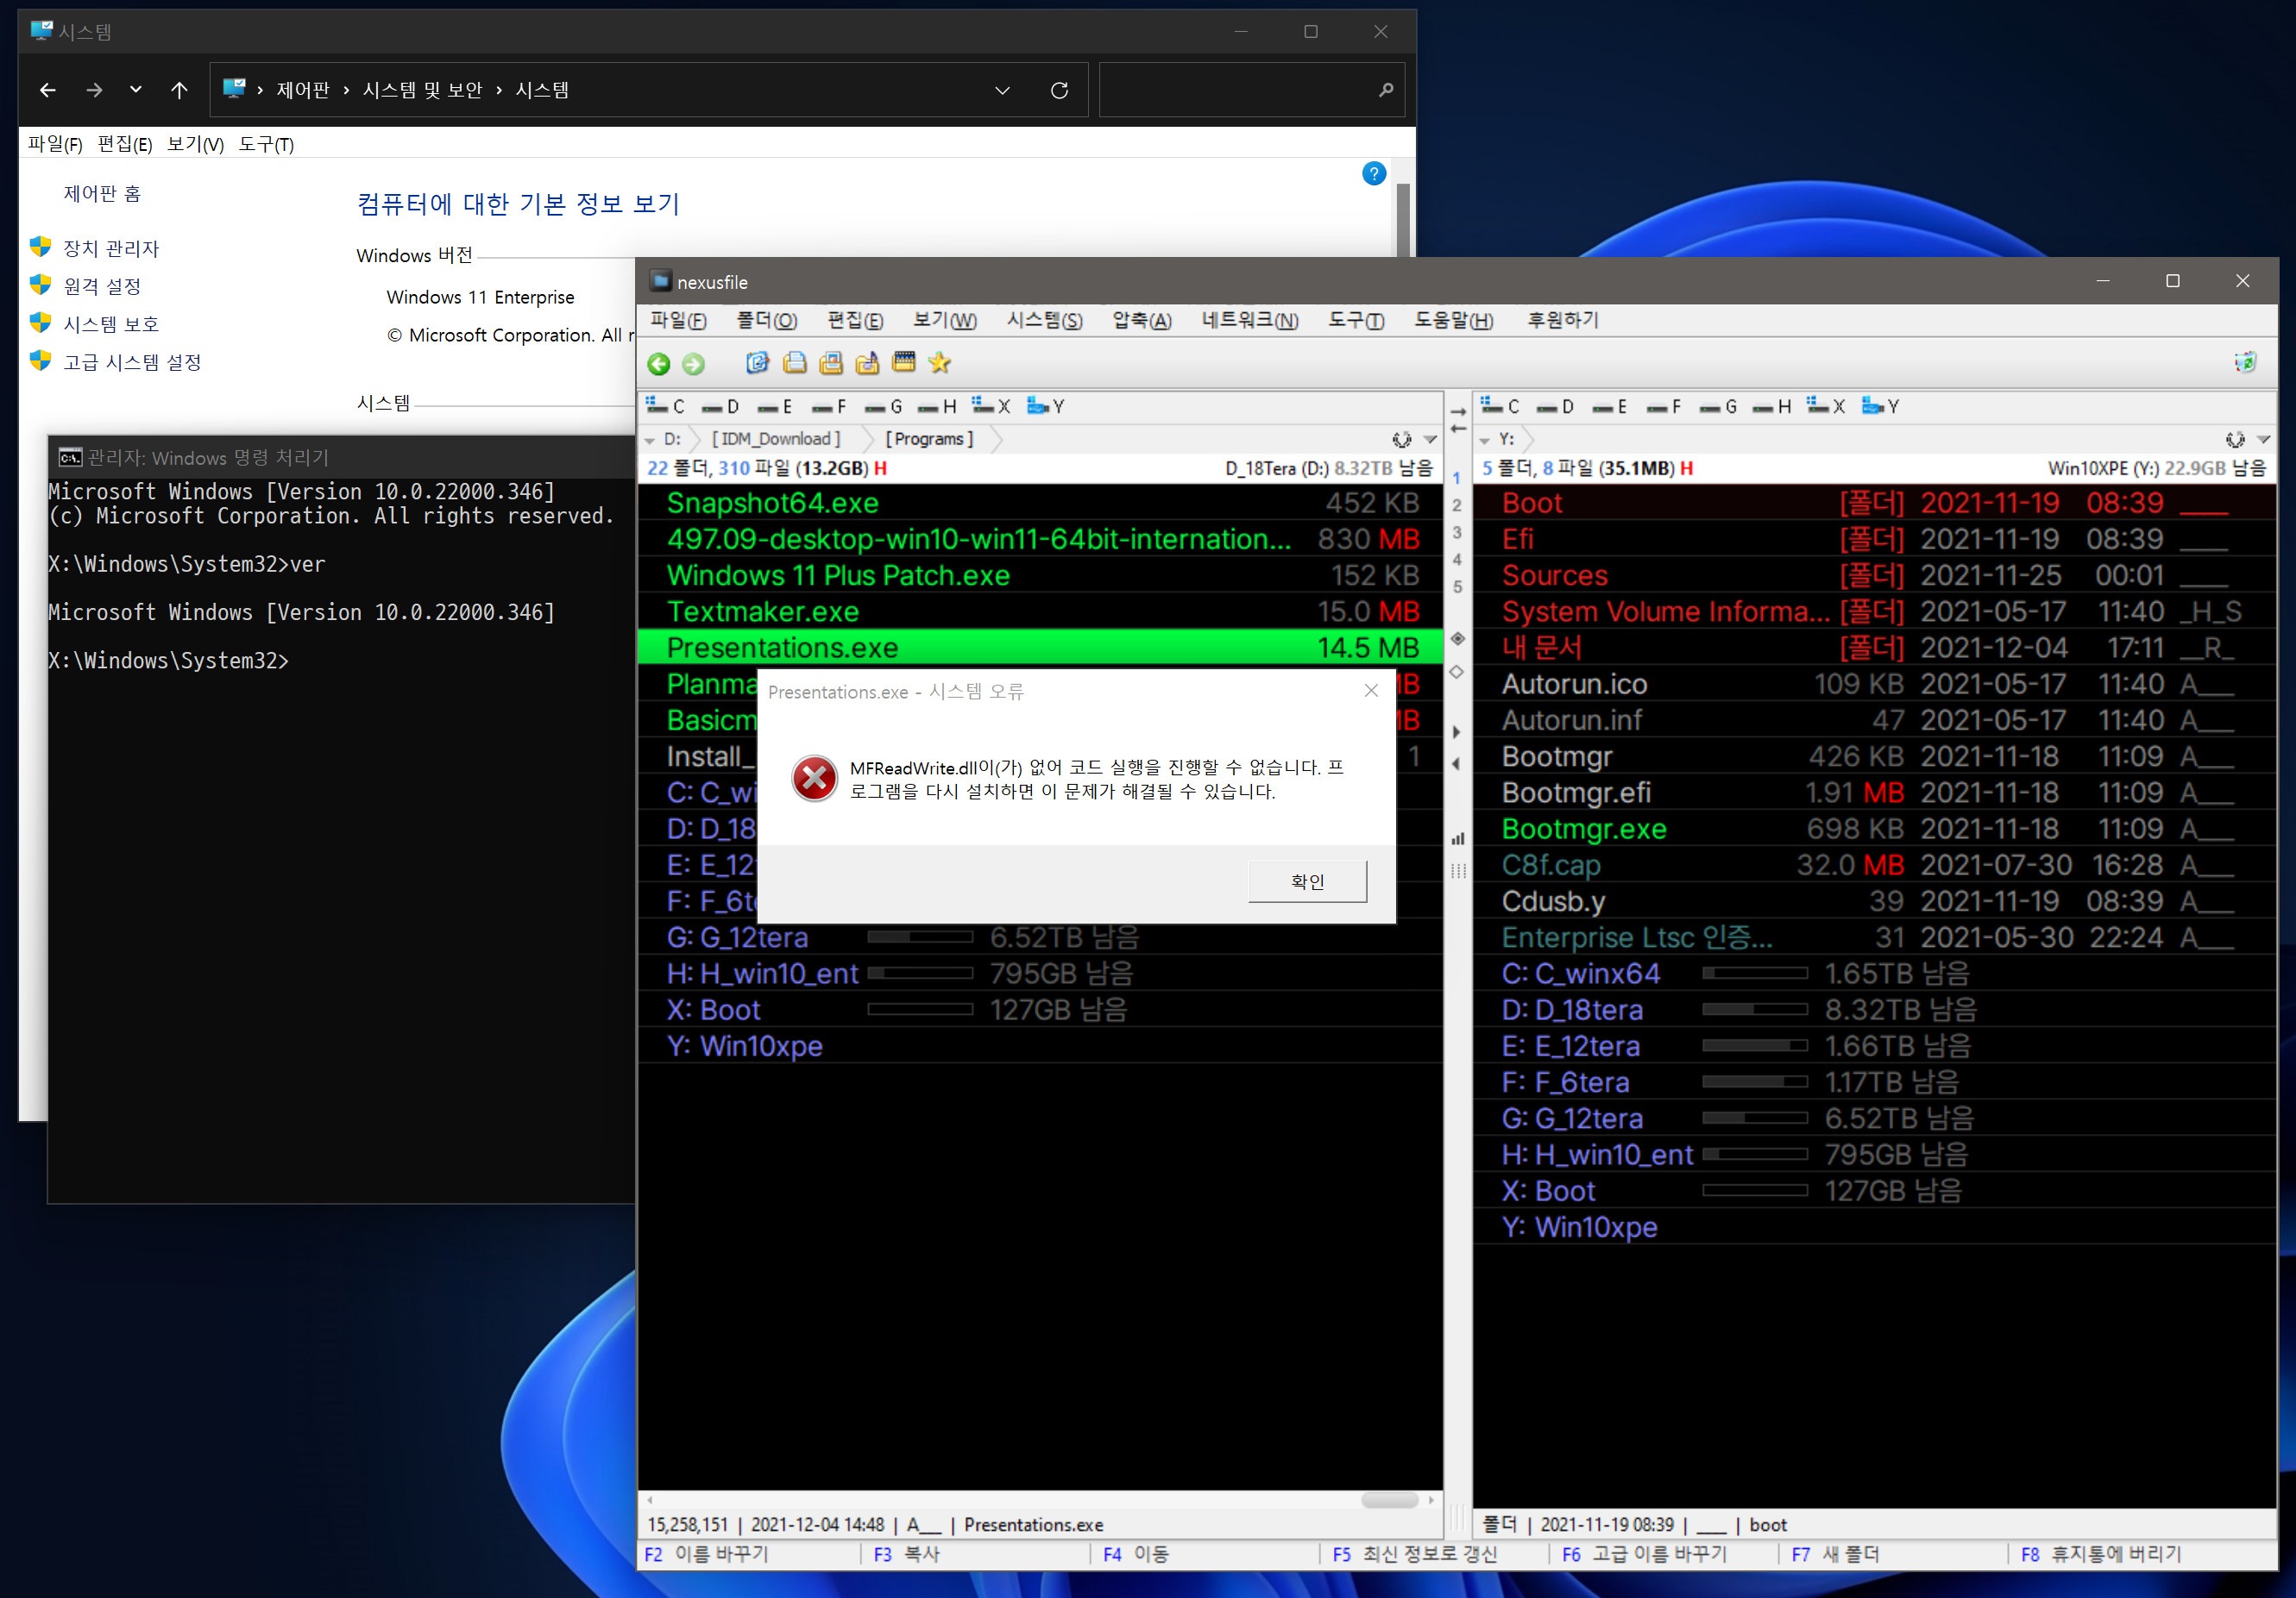Select G: G_12tera drive row in right pane
This screenshot has height=1598, width=2296.
(x=1873, y=1119)
